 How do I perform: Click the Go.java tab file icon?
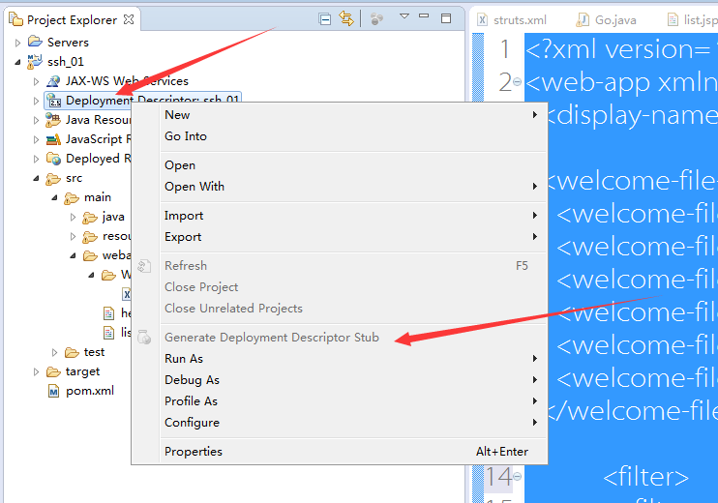[582, 19]
